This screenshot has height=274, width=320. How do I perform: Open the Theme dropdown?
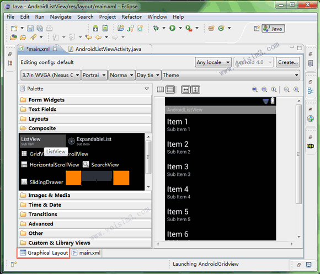231,75
